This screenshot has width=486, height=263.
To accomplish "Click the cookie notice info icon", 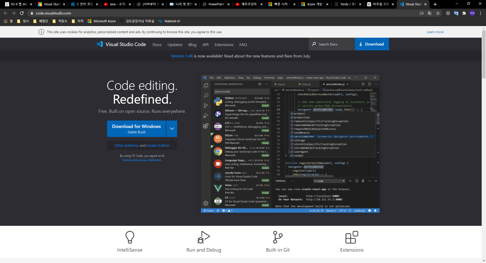I will point(41,32).
